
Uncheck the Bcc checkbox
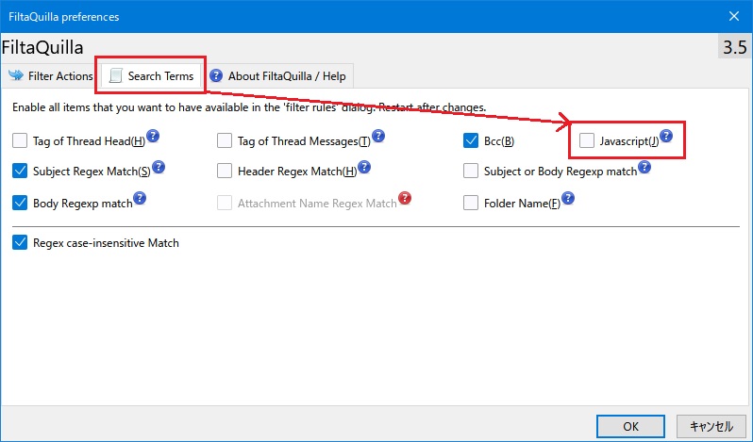[x=472, y=141]
